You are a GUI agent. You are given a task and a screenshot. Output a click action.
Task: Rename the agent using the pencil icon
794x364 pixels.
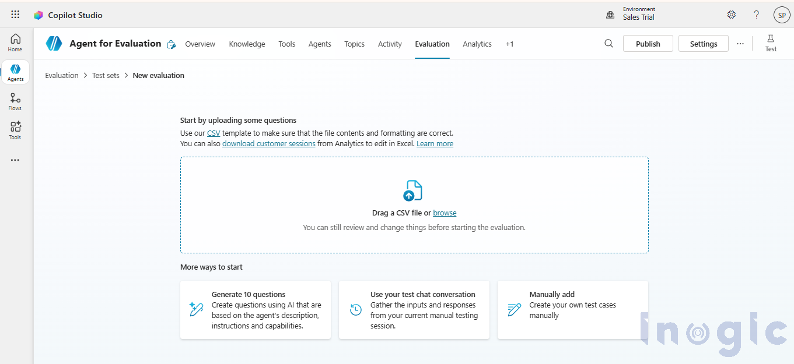(x=171, y=44)
